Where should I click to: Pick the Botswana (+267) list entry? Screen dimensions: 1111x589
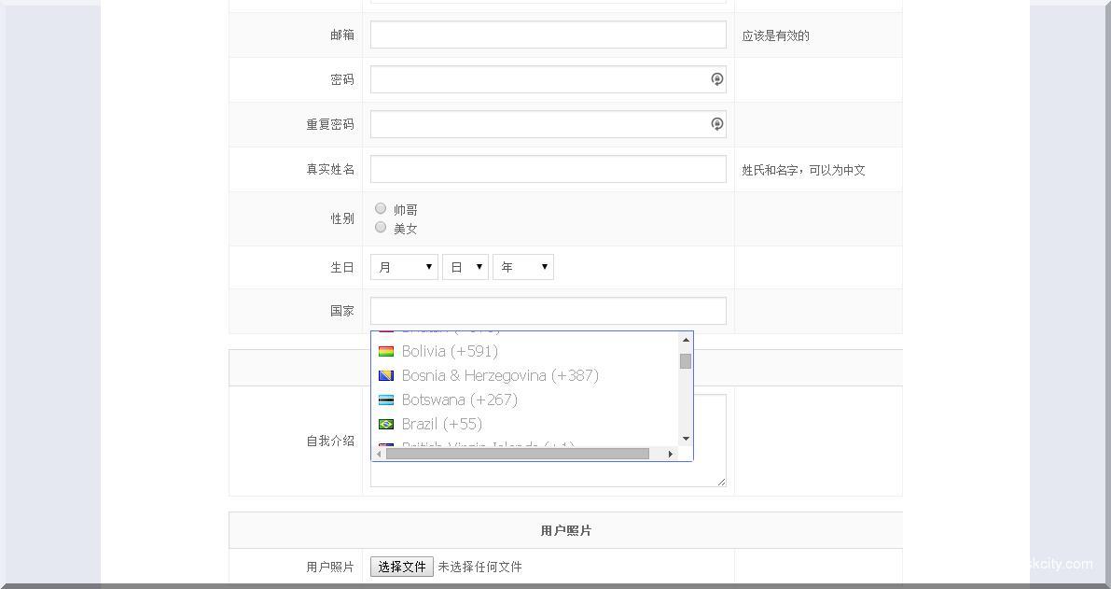pyautogui.click(x=459, y=400)
